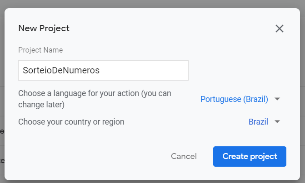
Task: Close the New Project dialog with X
Action: point(280,29)
